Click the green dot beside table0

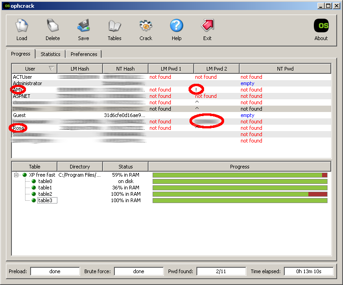click(x=34, y=181)
